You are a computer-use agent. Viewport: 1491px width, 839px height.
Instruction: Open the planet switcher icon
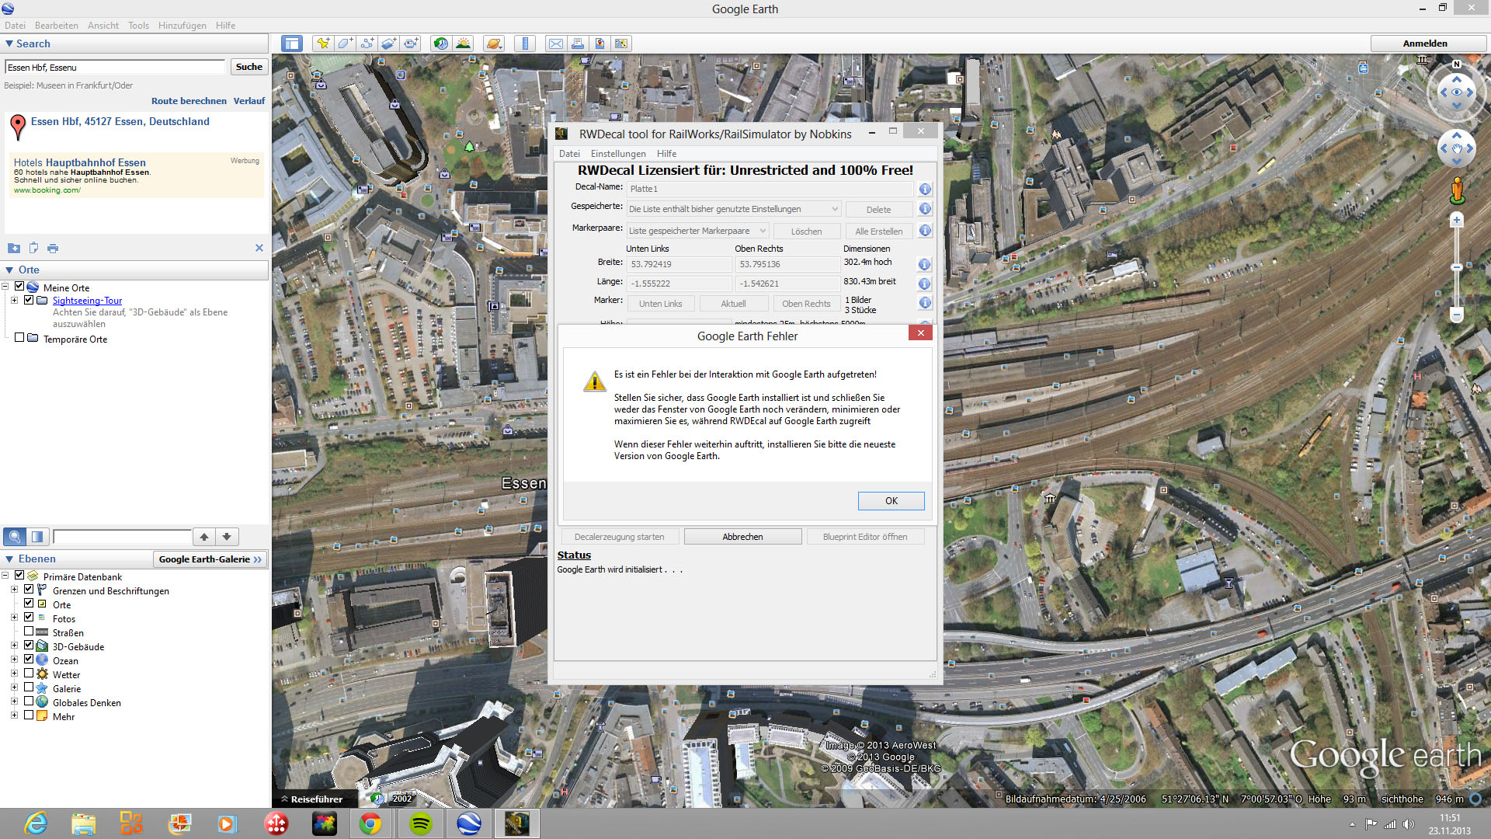coord(494,44)
